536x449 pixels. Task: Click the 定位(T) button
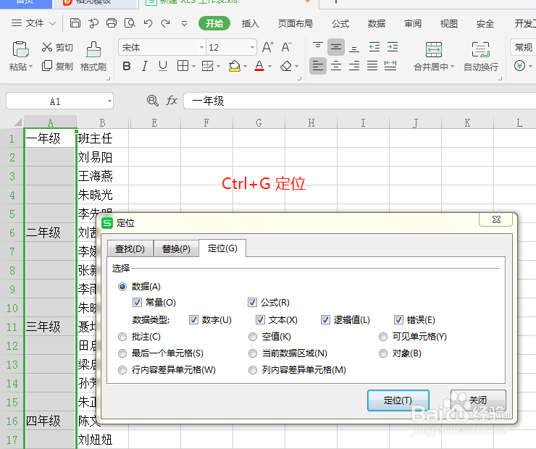point(398,400)
